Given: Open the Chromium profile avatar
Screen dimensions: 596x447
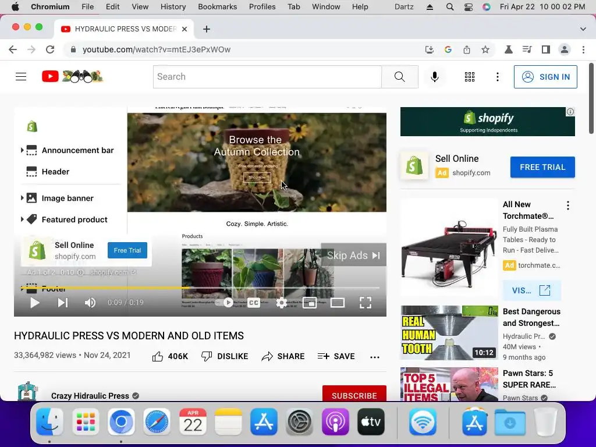Looking at the screenshot, I should pos(565,49).
